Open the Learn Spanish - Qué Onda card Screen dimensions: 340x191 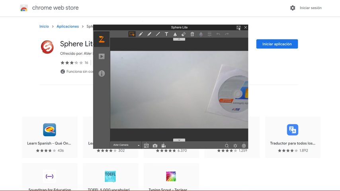click(50, 137)
